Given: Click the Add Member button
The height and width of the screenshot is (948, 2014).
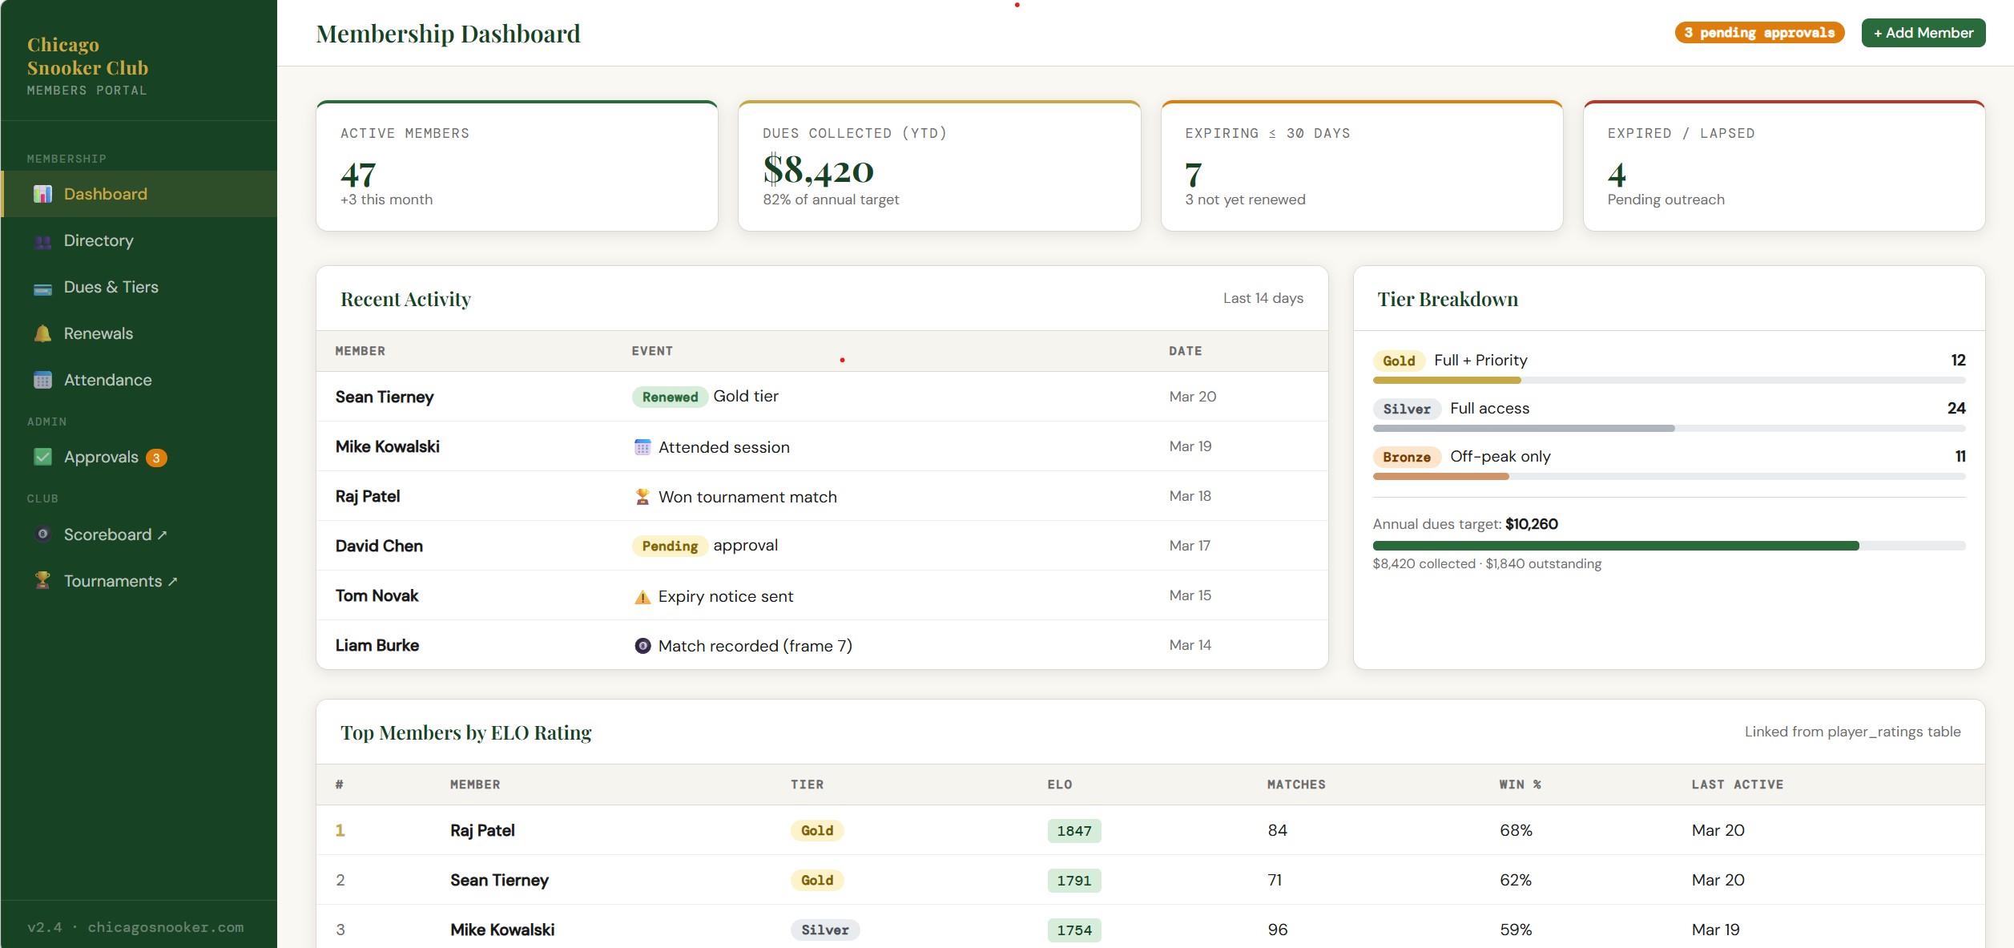Looking at the screenshot, I should (x=1923, y=33).
